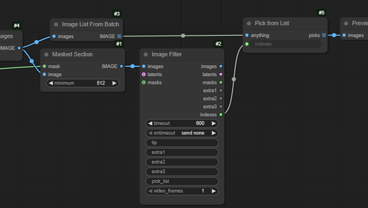Click the extra2 output port on Image Filter
The image size is (368, 208).
coord(221,99)
